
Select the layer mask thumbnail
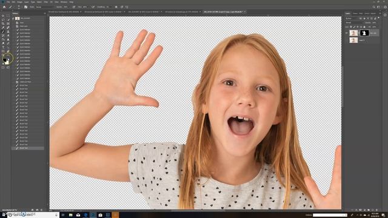(364, 33)
